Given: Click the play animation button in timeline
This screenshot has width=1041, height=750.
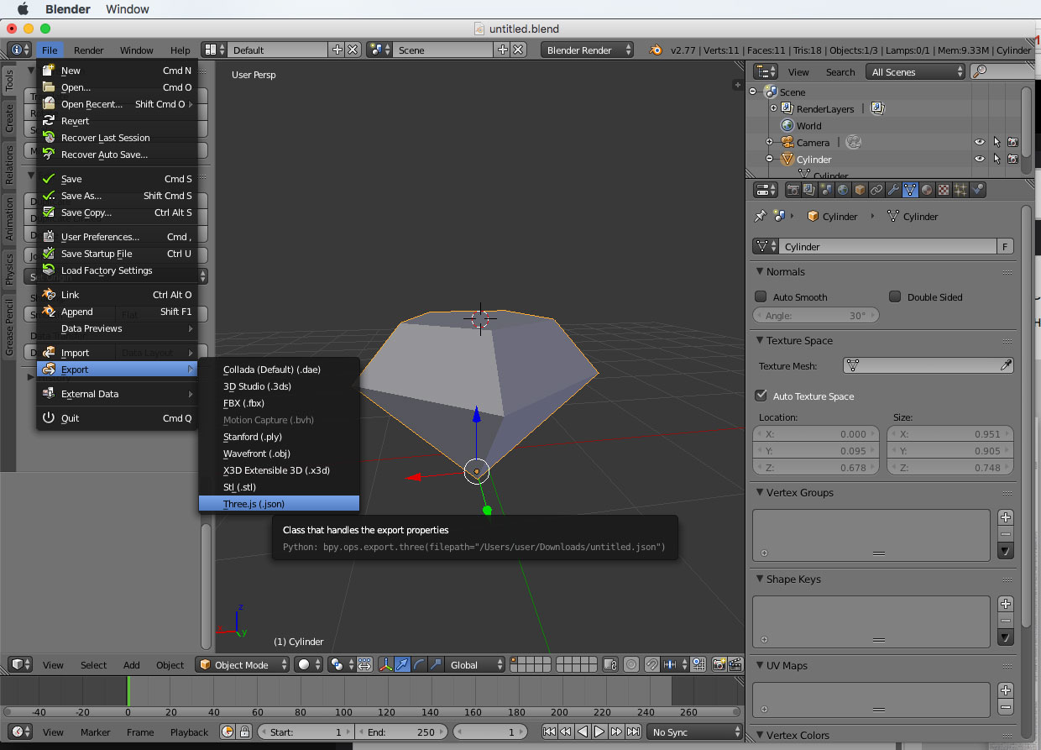Looking at the screenshot, I should point(599,732).
